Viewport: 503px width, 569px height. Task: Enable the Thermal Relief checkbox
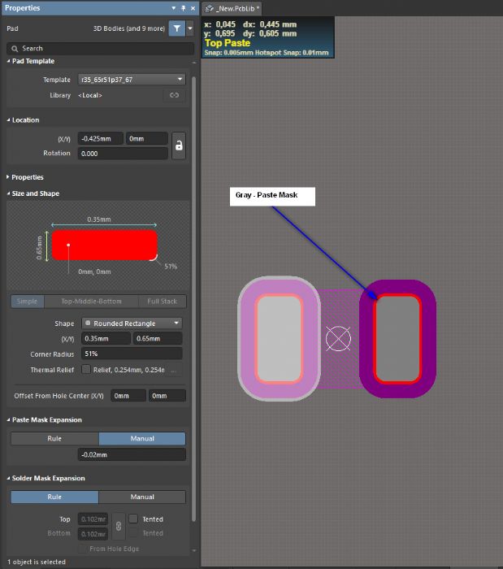click(x=86, y=370)
